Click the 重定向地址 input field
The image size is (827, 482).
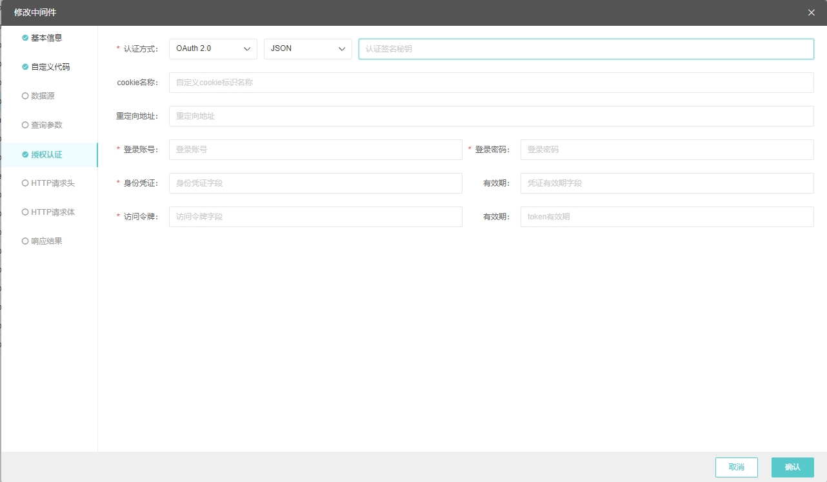pyautogui.click(x=492, y=116)
